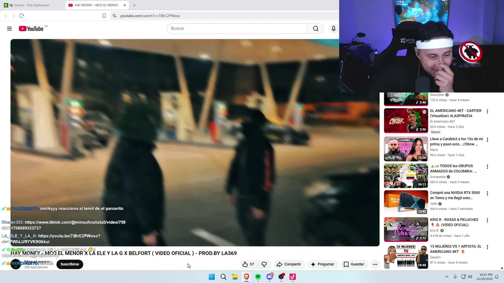Screen dimensions: 504x283
Task: Switch to Brave browser in the taskbar
Action: pos(246,277)
